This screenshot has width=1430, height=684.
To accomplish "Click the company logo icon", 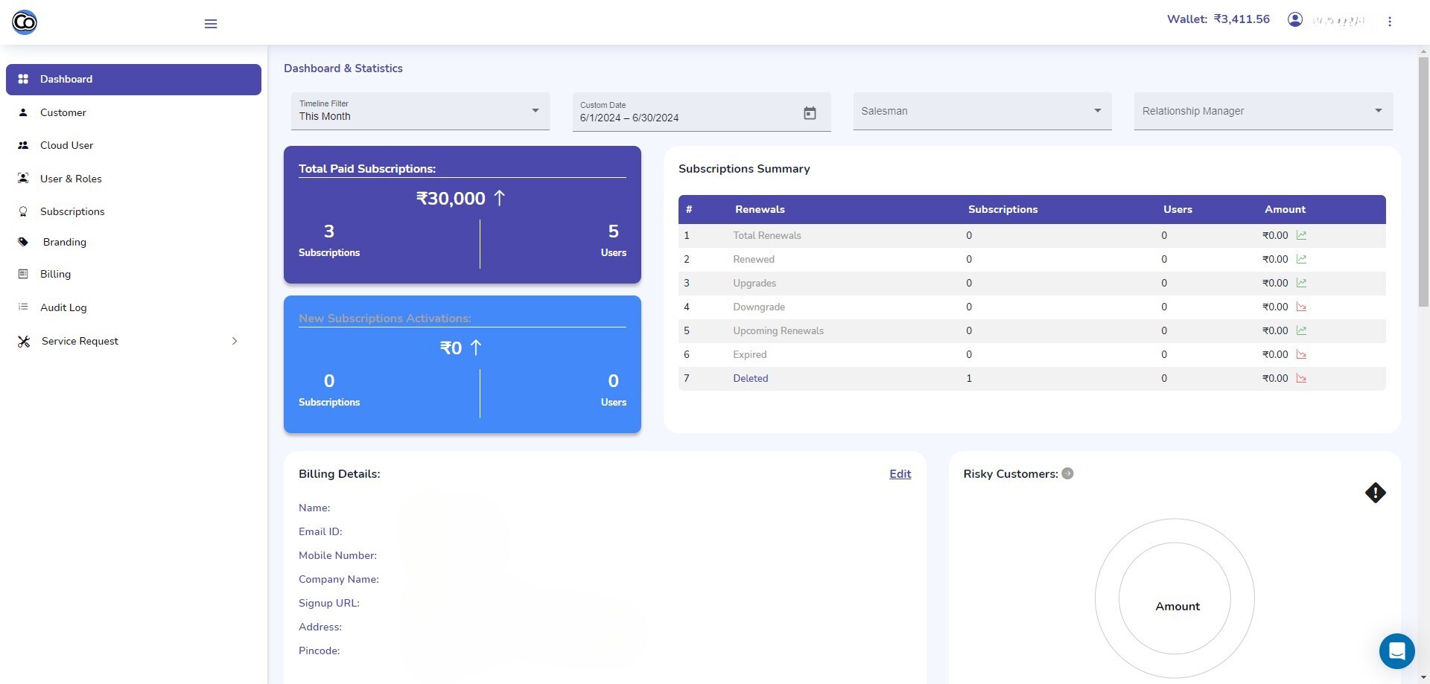I will tap(25, 22).
